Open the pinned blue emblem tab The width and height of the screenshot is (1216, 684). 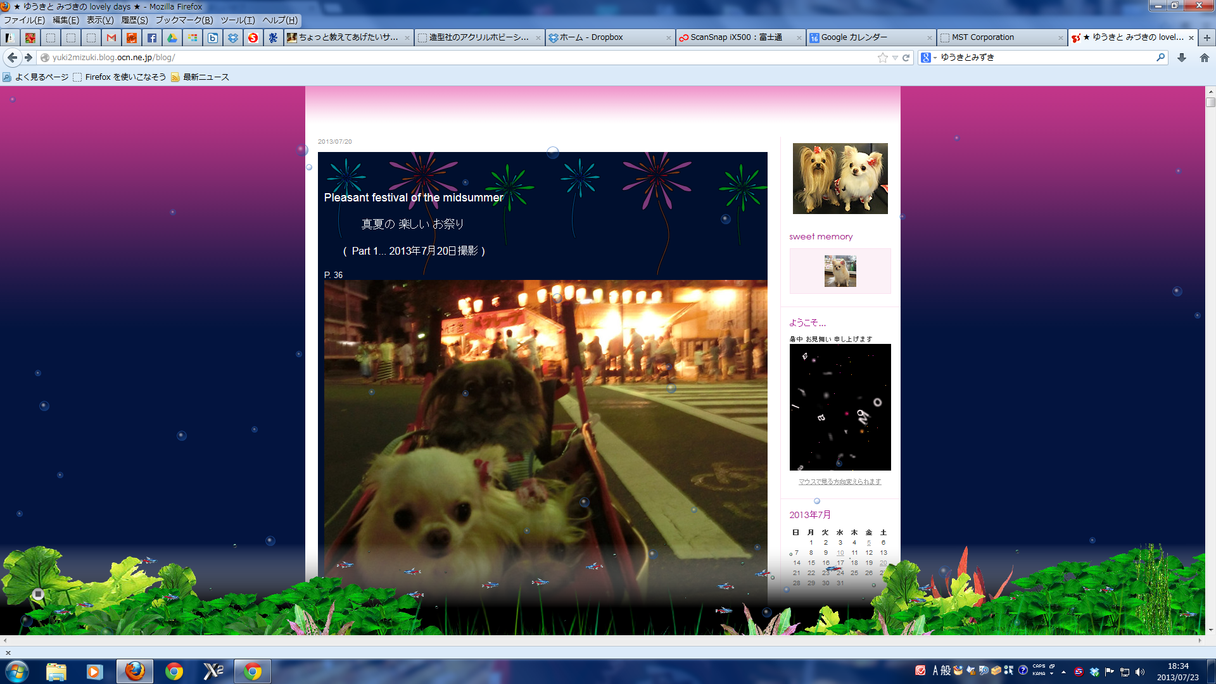274,38
